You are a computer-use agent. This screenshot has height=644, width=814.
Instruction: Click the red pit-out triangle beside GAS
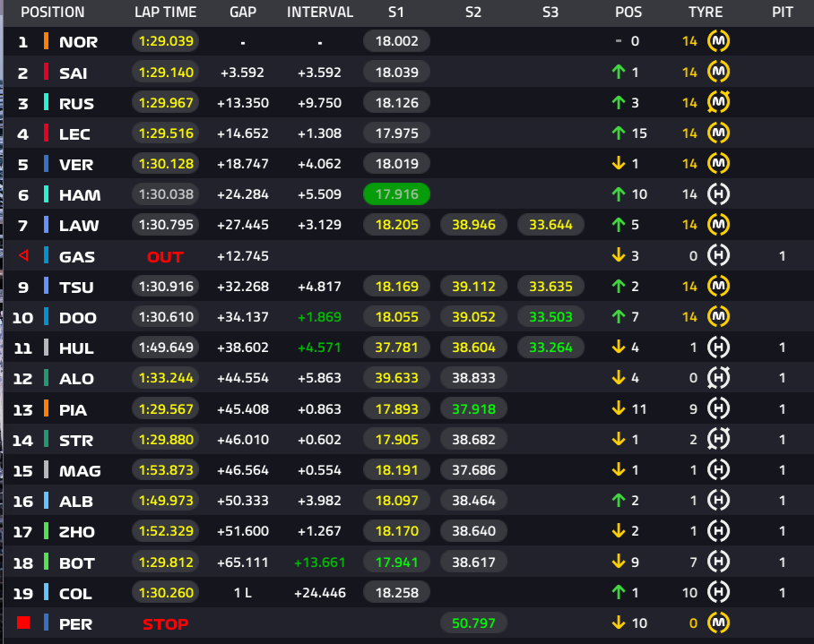(23, 255)
